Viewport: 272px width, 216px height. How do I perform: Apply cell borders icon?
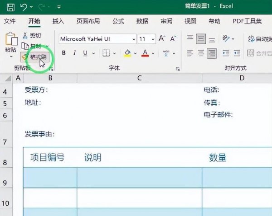pyautogui.click(x=106, y=53)
